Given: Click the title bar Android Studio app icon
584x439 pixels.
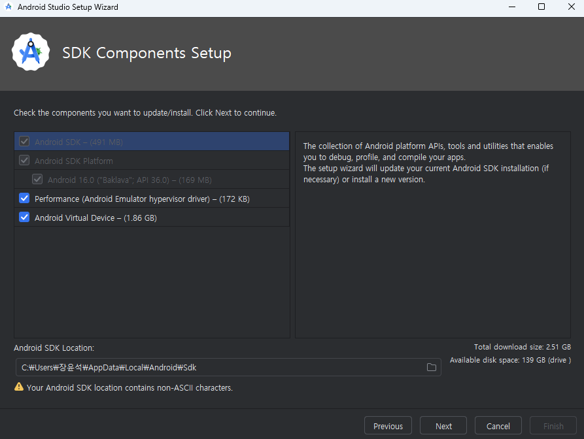Looking at the screenshot, I should pyautogui.click(x=9, y=7).
